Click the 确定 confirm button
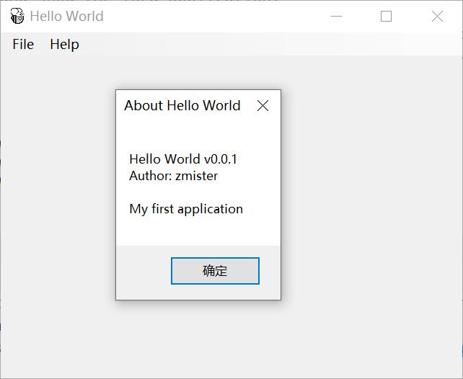This screenshot has width=463, height=379. click(215, 271)
